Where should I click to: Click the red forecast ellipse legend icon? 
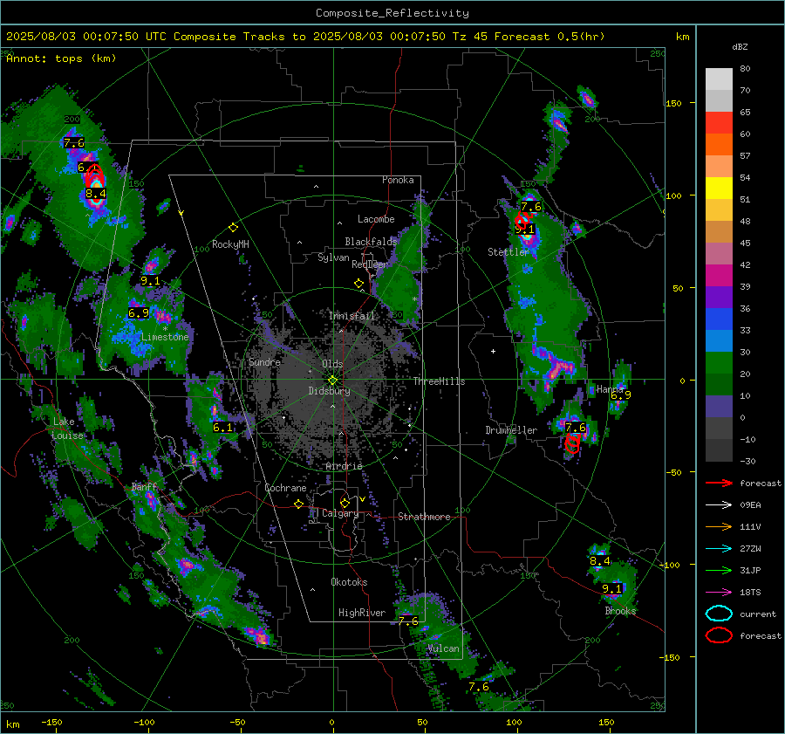pos(719,635)
